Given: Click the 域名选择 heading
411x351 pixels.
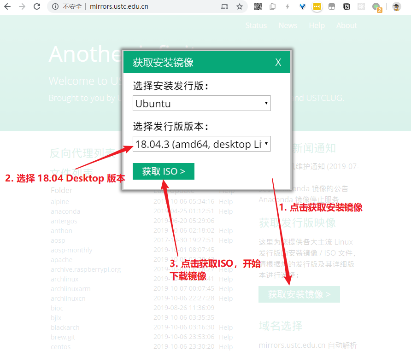Looking at the screenshot, I should tap(281, 326).
